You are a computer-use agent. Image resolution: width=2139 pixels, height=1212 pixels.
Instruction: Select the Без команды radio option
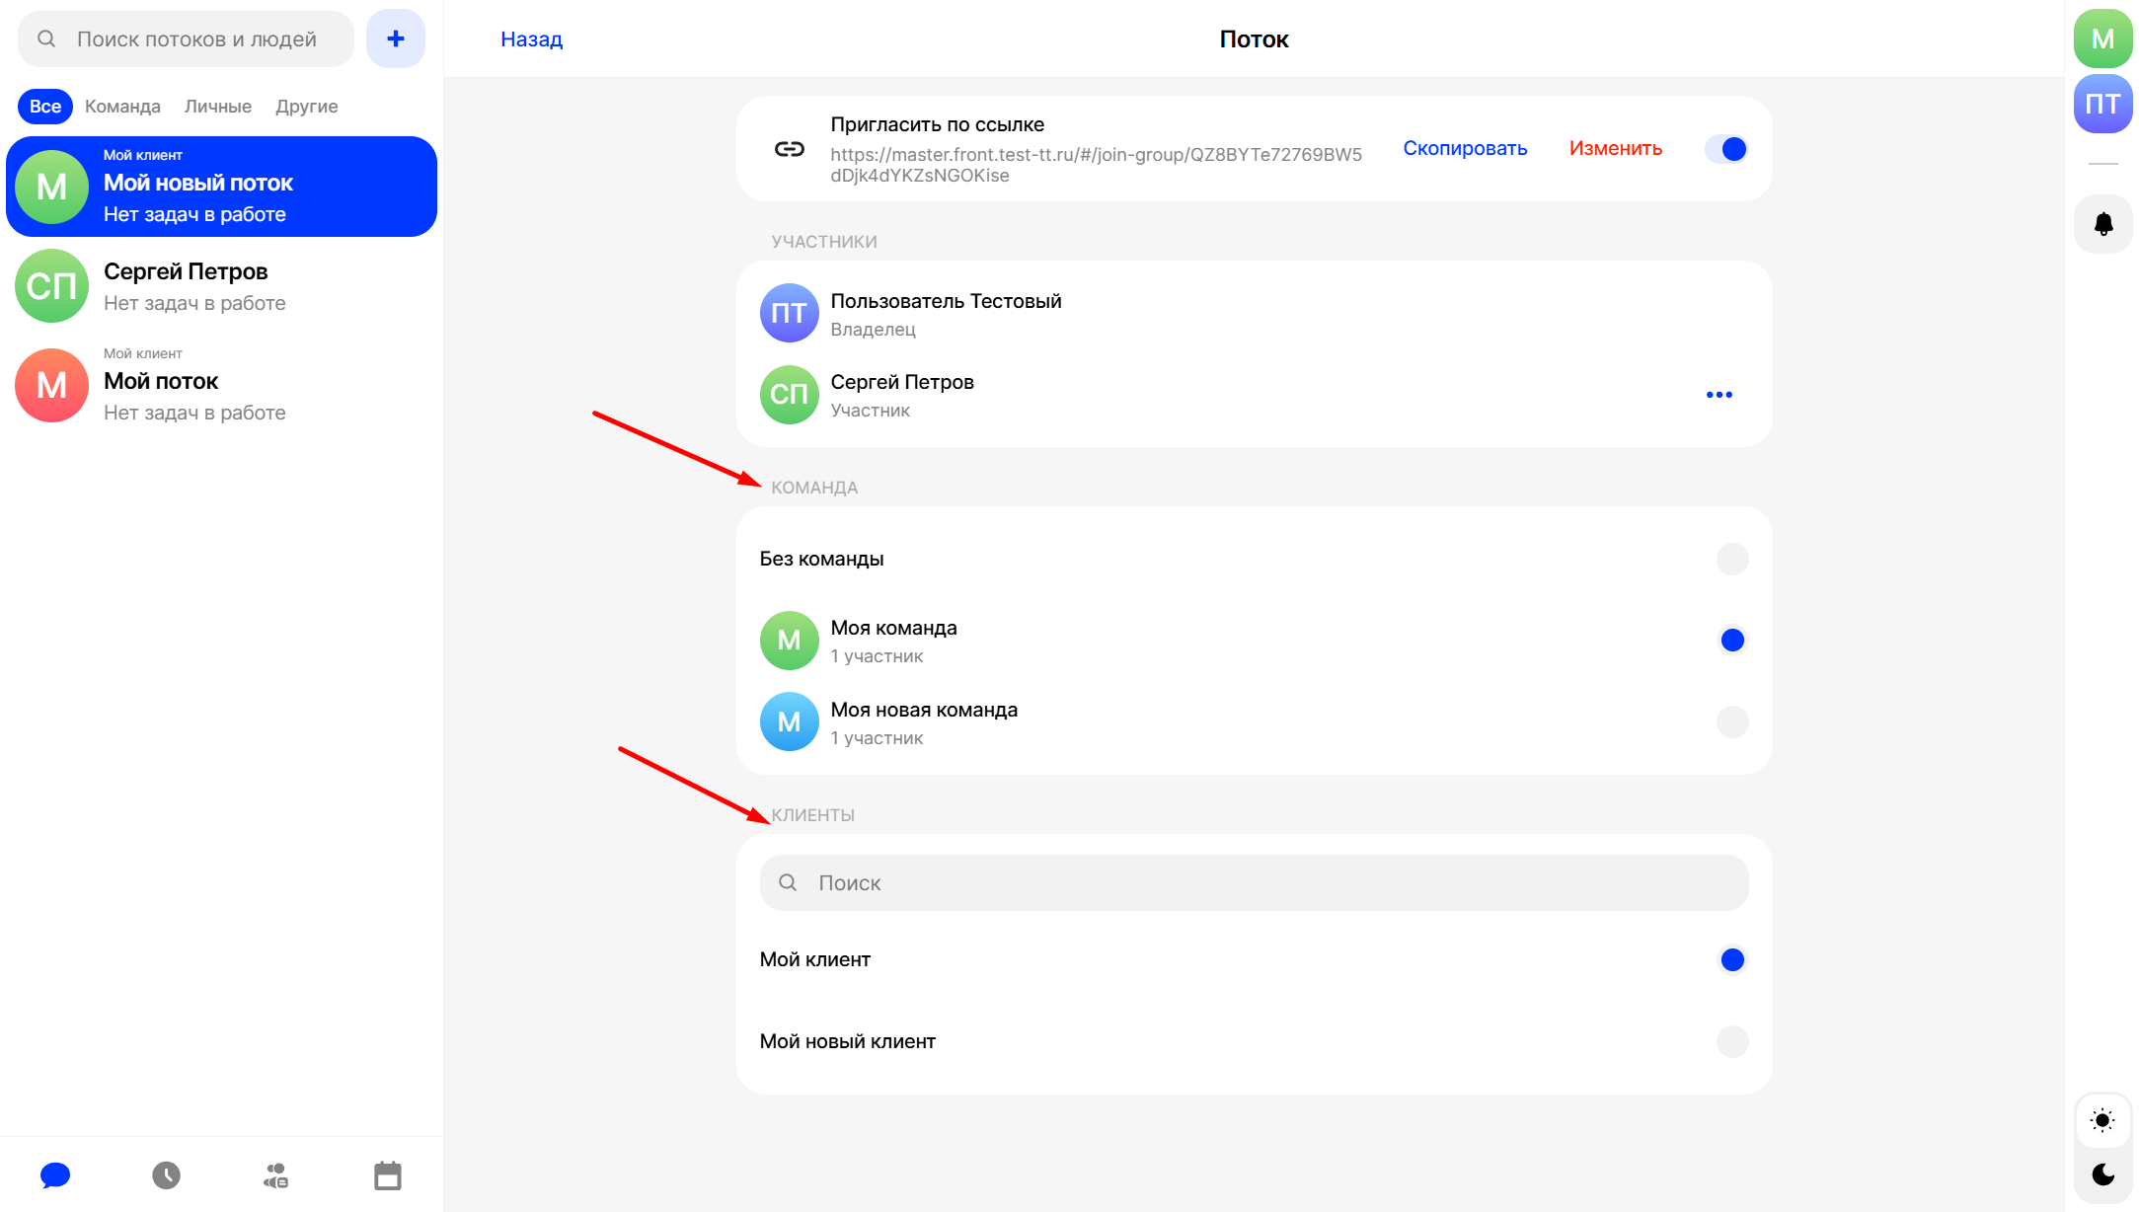tap(1731, 560)
